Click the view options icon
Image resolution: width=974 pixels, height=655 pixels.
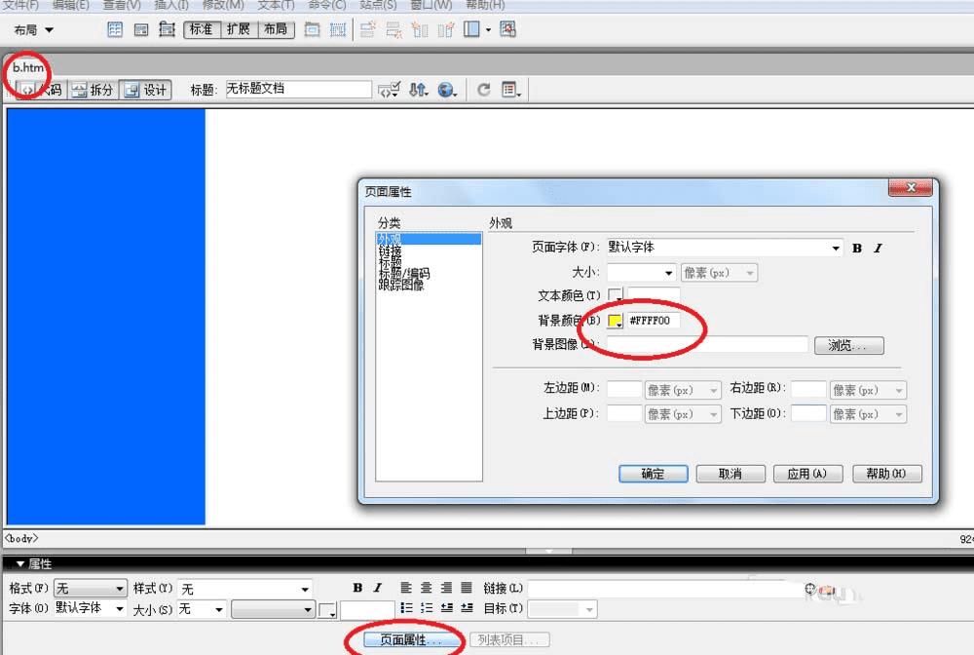coord(510,90)
